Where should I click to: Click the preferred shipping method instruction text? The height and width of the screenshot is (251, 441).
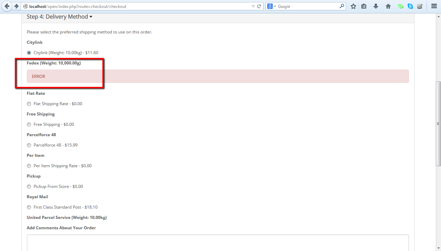[89, 32]
